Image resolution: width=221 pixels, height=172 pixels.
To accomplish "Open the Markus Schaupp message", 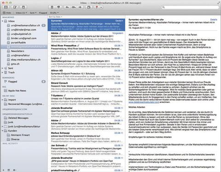I will [87, 137].
